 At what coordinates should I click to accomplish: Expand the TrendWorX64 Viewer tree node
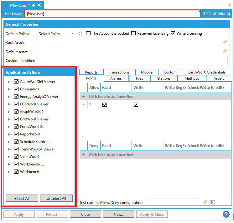click(9, 149)
